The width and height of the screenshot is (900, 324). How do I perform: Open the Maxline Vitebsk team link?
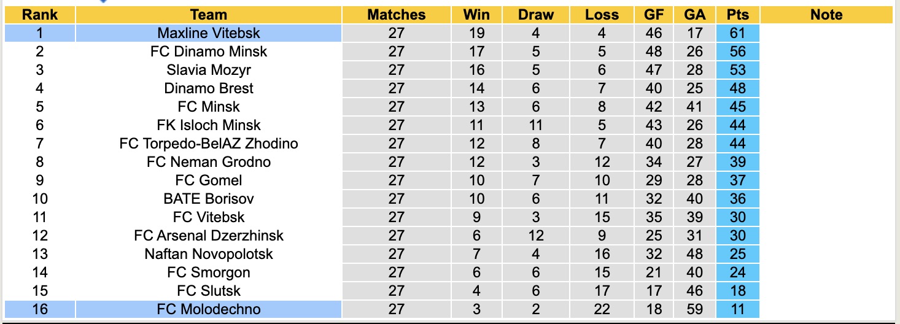click(209, 33)
